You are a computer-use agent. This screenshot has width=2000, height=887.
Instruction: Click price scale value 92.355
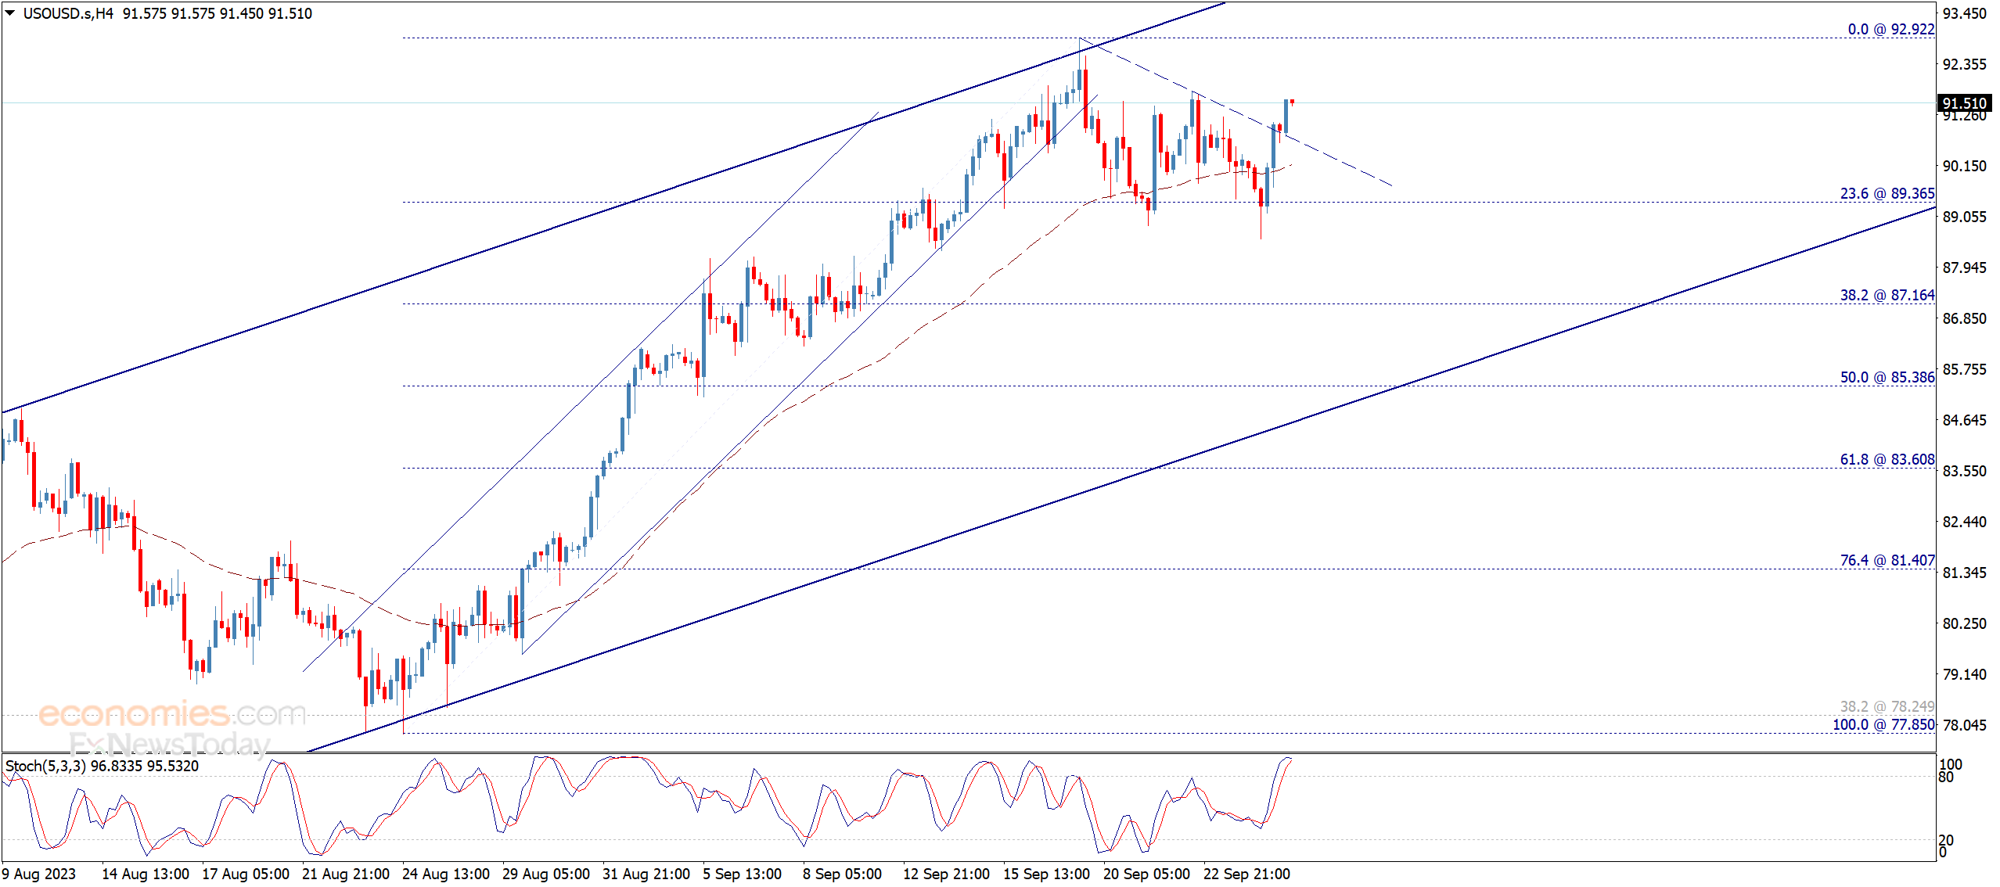click(1964, 64)
